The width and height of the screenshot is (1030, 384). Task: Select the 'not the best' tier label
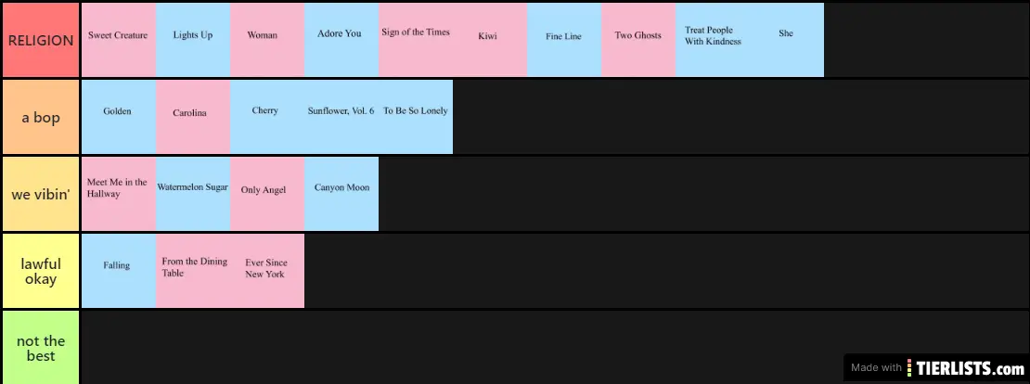pyautogui.click(x=41, y=348)
